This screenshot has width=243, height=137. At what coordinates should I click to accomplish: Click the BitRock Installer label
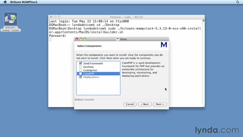pos(85,100)
